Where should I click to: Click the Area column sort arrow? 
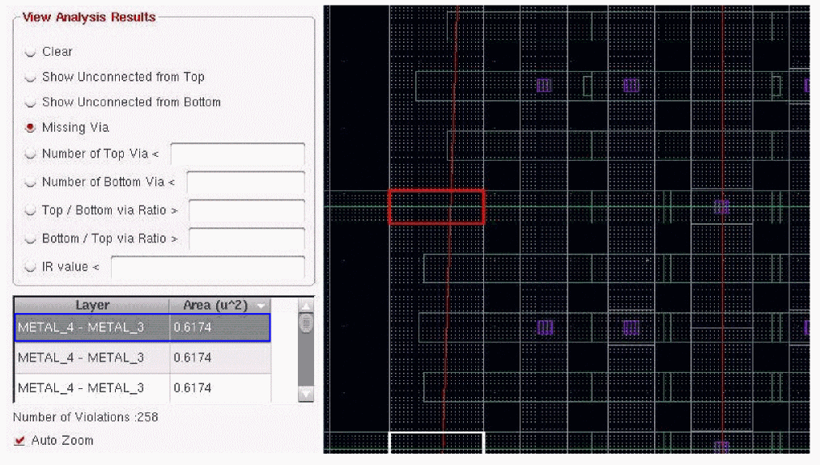(x=261, y=305)
